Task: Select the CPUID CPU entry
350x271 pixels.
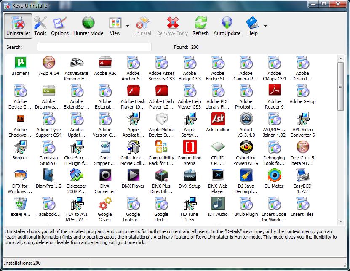Action: pyautogui.click(x=218, y=153)
